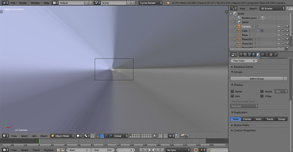The image size is (293, 152).
Task: Enable the Name display checkbox
Action: pos(232,91)
